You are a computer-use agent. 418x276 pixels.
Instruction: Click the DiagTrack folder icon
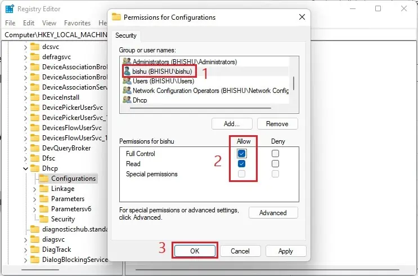[x=35, y=250]
